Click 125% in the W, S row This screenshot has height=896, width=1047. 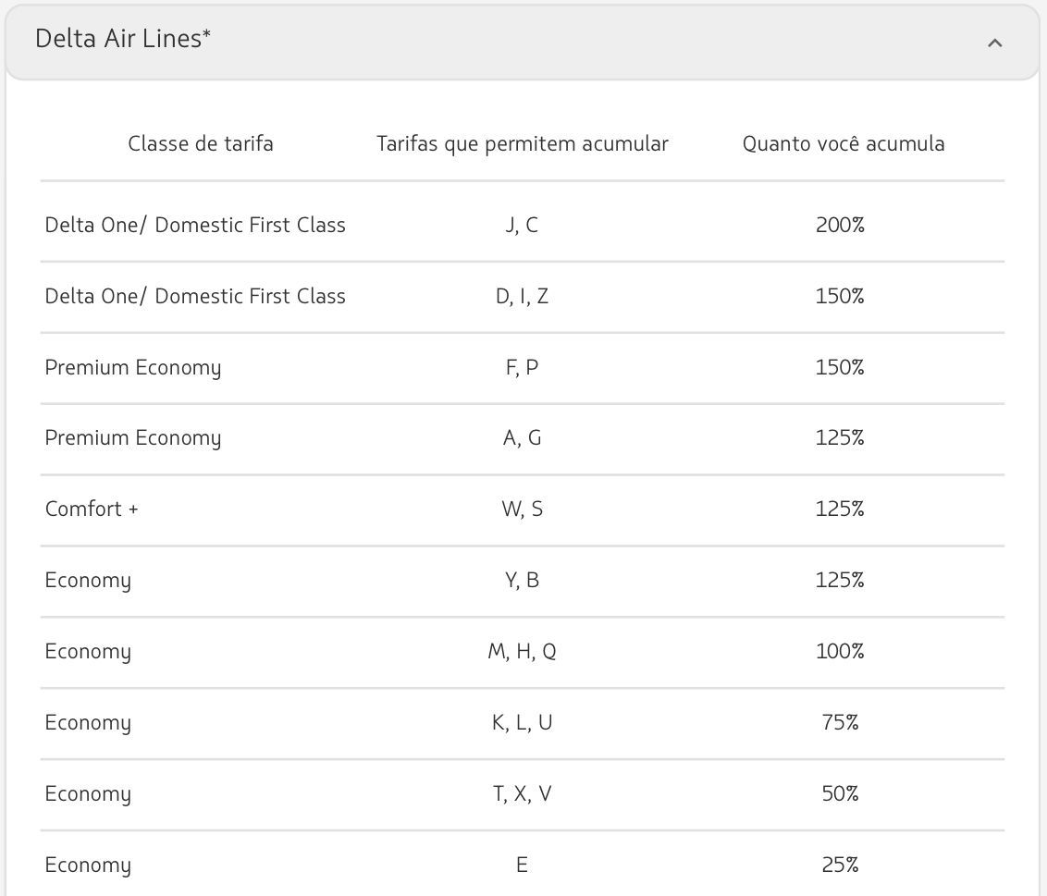pos(840,509)
